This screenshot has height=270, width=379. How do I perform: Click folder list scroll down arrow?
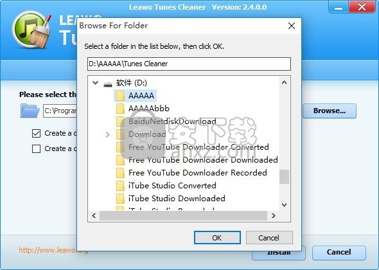[x=284, y=205]
